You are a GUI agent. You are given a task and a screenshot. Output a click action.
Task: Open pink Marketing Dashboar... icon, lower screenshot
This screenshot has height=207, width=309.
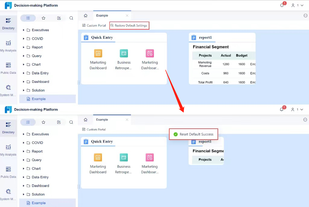pos(150,157)
